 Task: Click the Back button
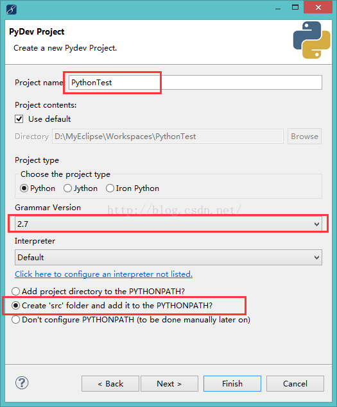[x=110, y=383]
